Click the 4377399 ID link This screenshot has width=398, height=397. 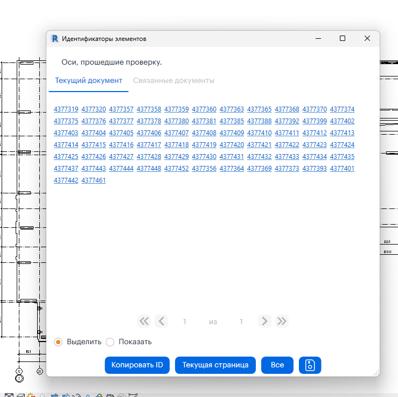[x=315, y=121]
